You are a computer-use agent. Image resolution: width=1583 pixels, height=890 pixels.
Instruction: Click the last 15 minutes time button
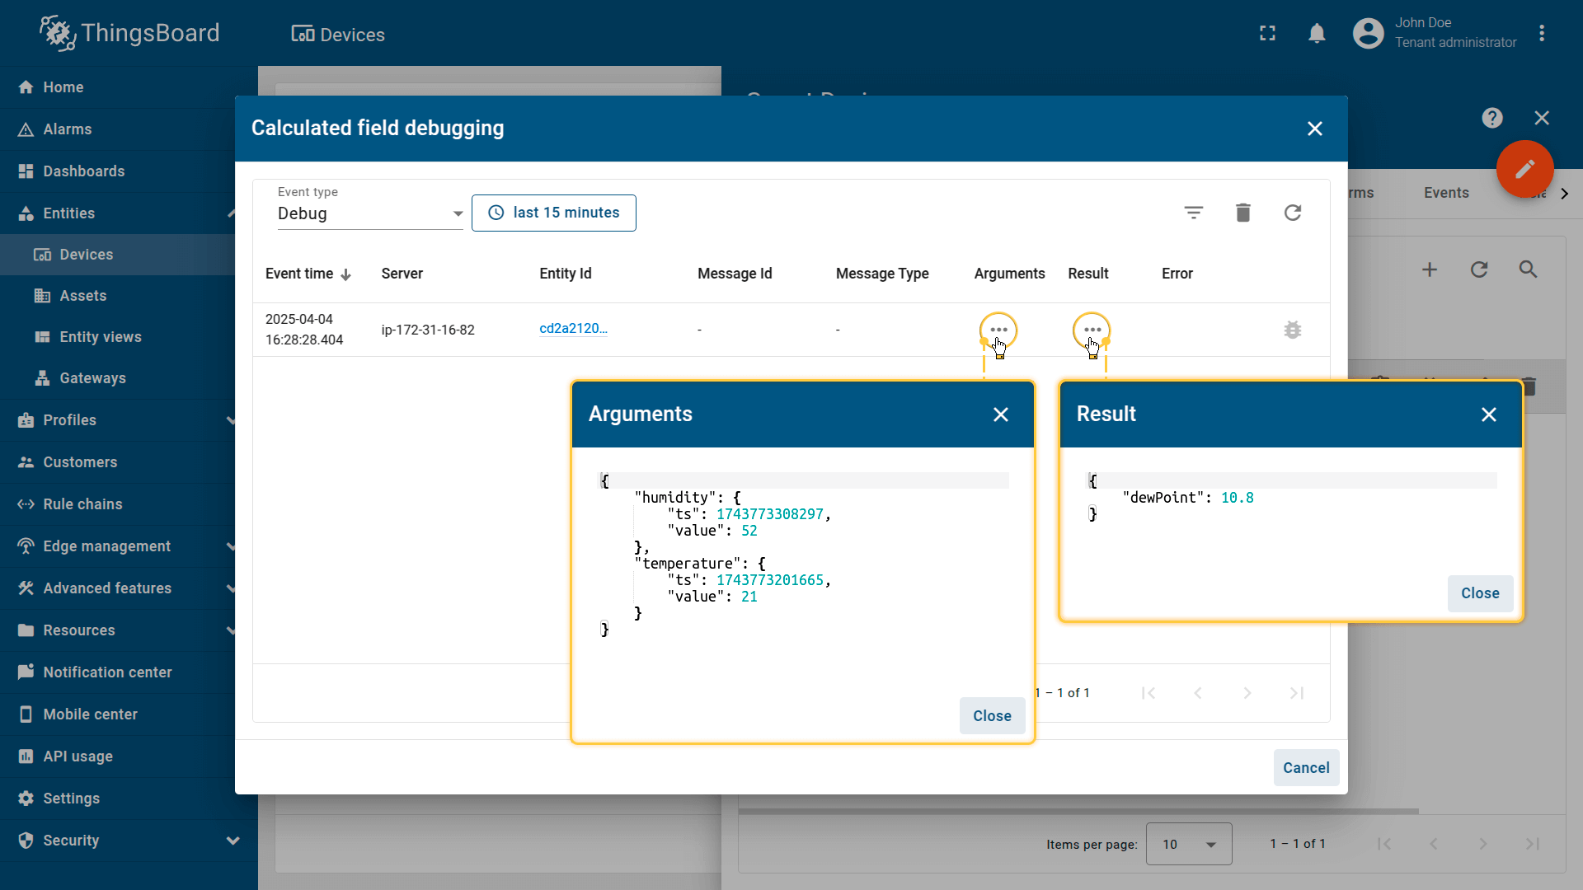tap(553, 213)
